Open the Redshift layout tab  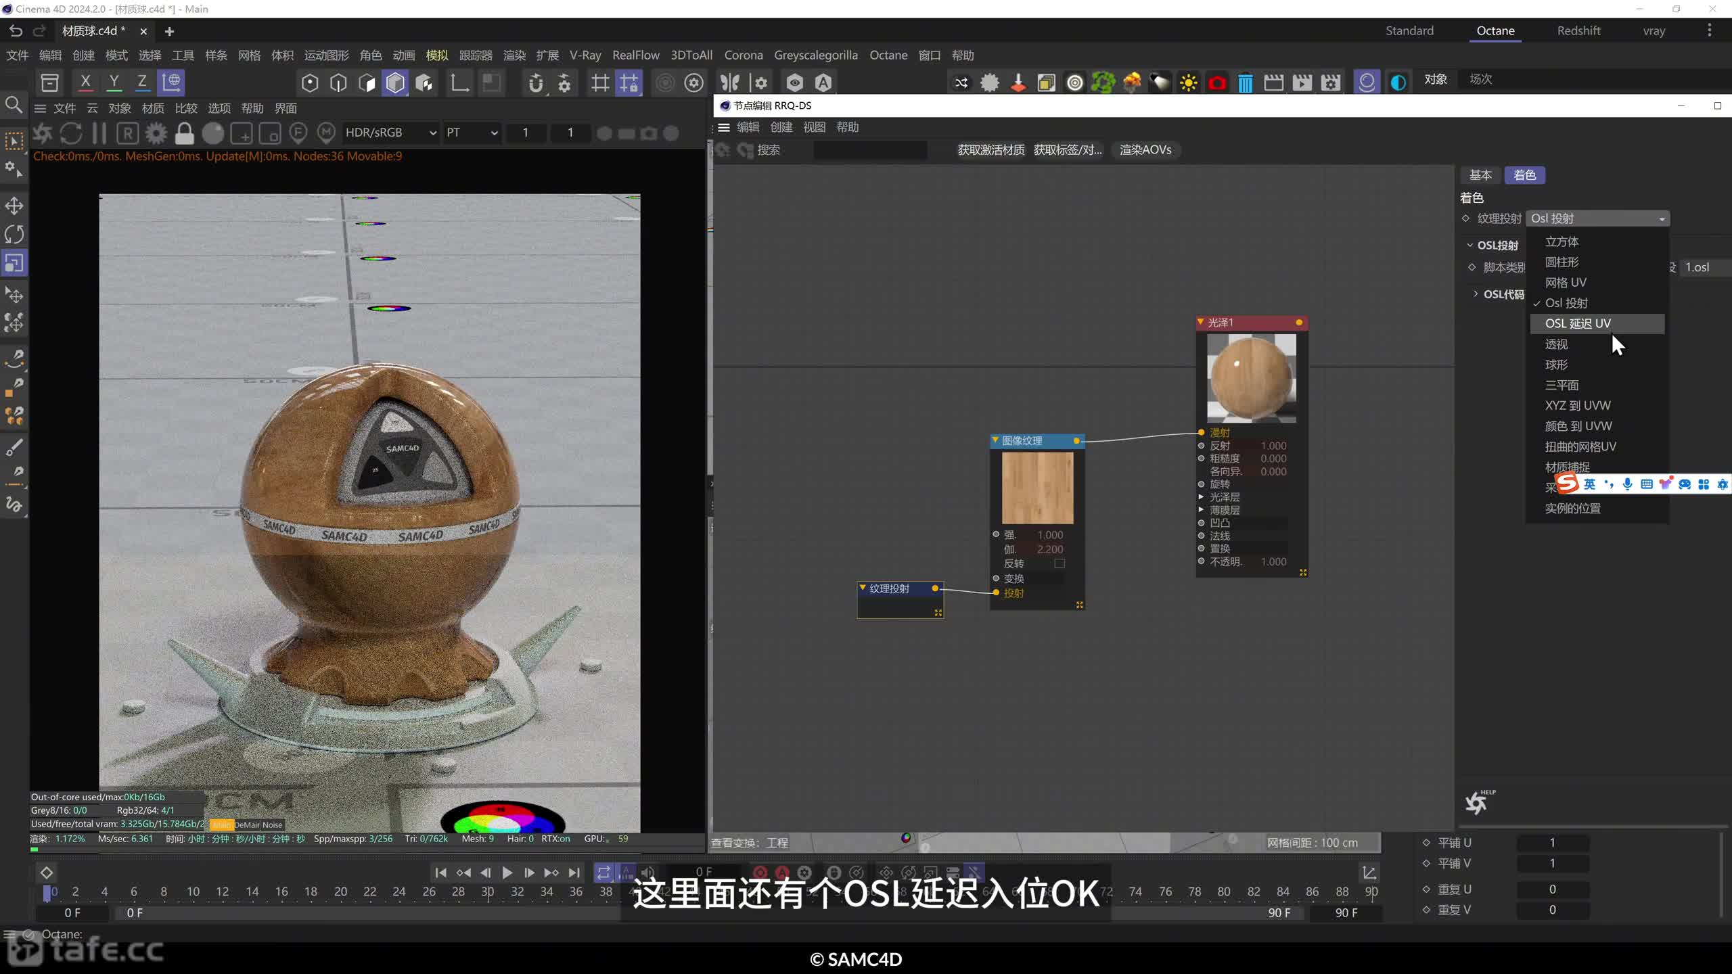click(x=1578, y=31)
